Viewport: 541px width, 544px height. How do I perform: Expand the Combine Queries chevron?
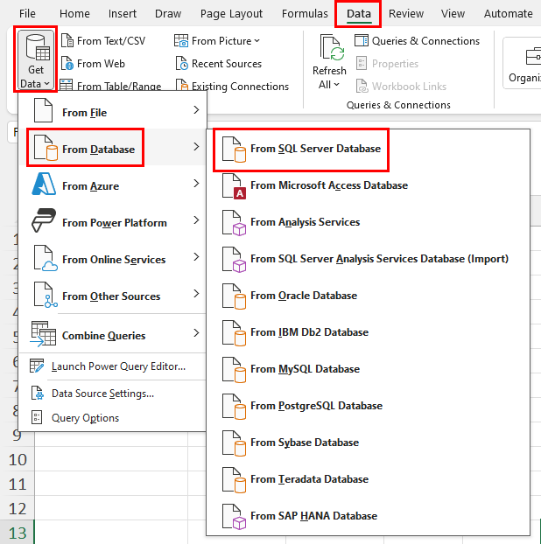(196, 333)
